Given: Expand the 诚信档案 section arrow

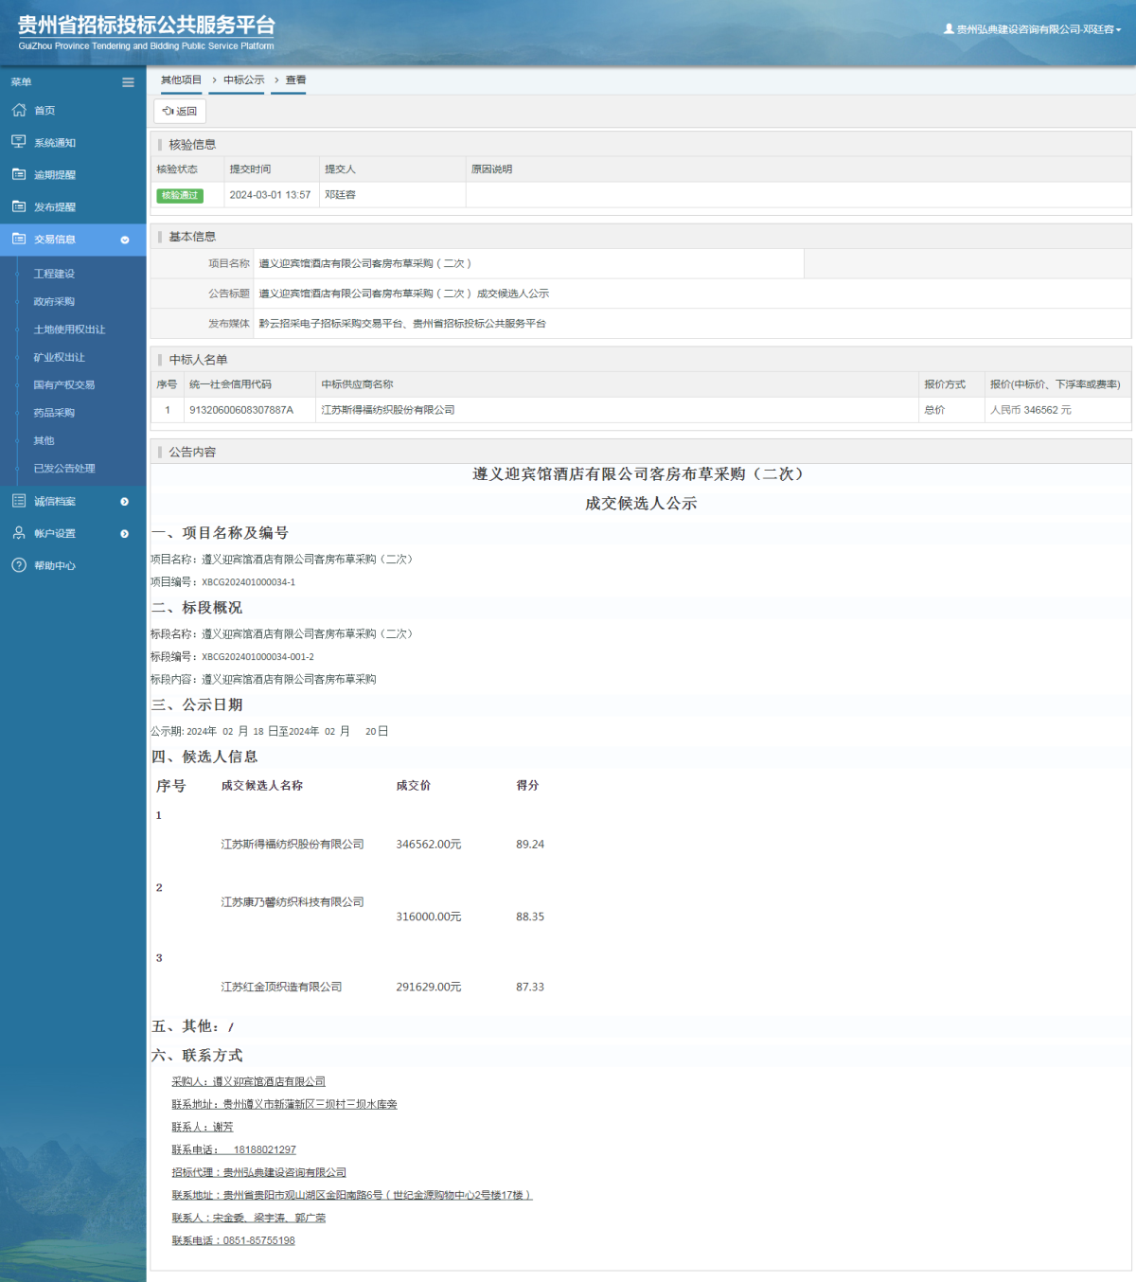Looking at the screenshot, I should click(x=125, y=502).
